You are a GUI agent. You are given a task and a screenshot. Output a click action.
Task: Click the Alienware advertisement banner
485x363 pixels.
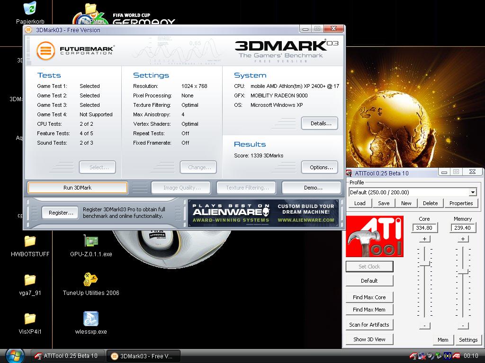coord(263,213)
